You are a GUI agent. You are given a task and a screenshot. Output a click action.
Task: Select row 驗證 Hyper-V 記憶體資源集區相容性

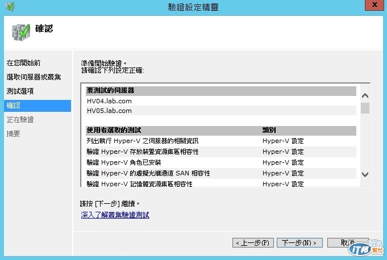click(221, 183)
